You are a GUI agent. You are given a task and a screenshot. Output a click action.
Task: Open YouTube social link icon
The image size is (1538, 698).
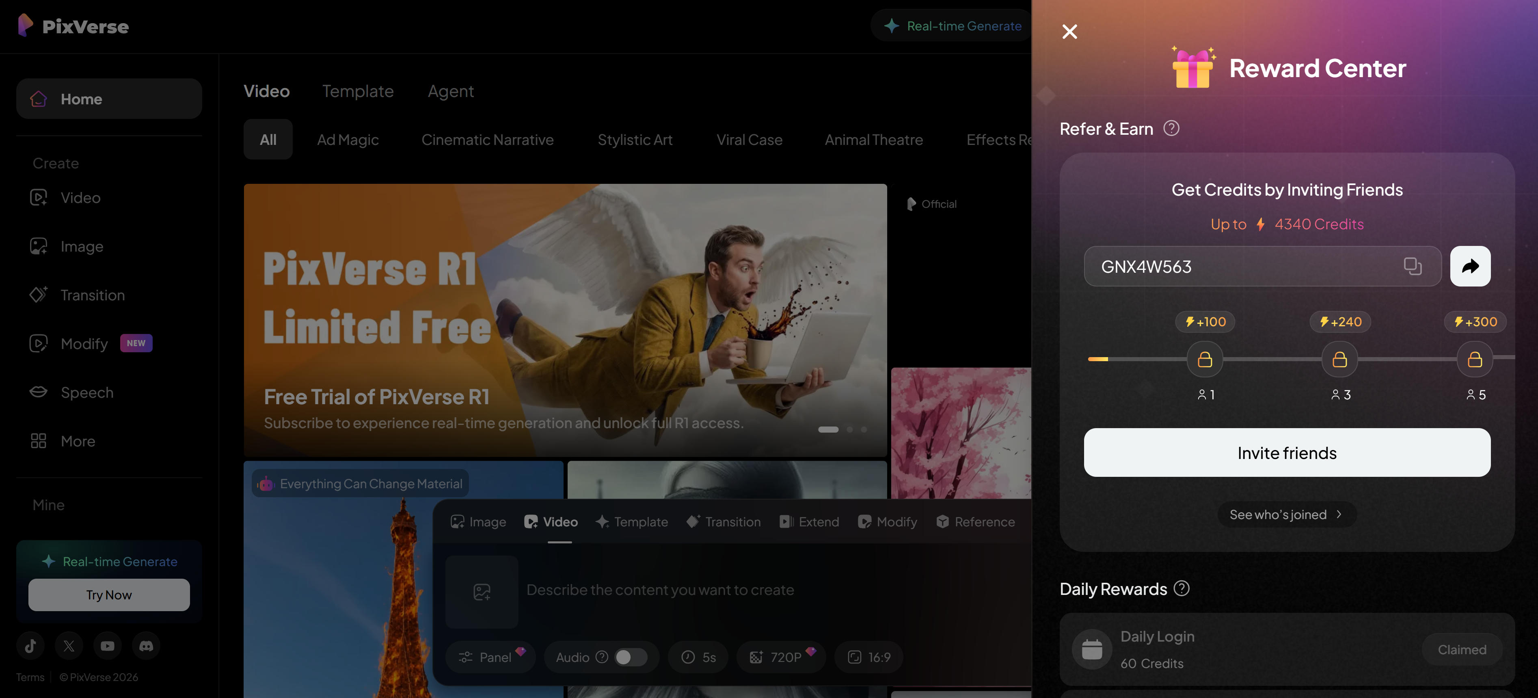click(108, 646)
